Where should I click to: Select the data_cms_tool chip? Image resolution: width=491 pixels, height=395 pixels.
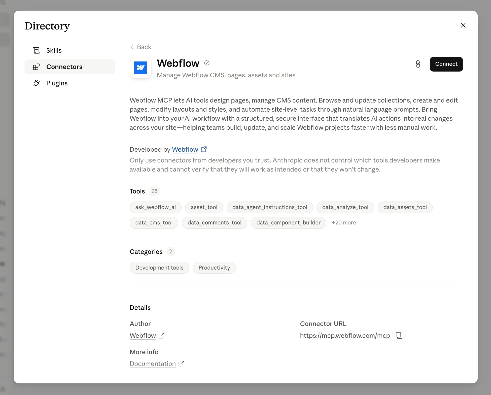click(x=154, y=223)
